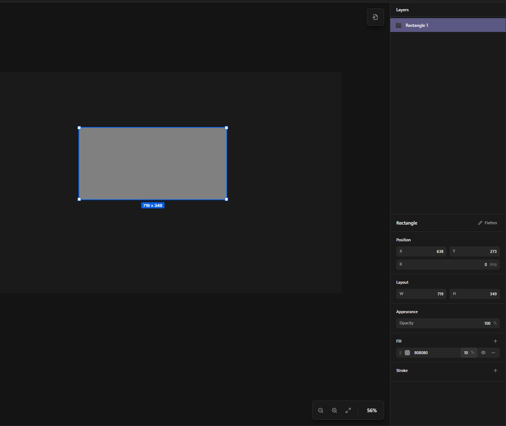Click the Rectangle properties heading

click(x=407, y=223)
